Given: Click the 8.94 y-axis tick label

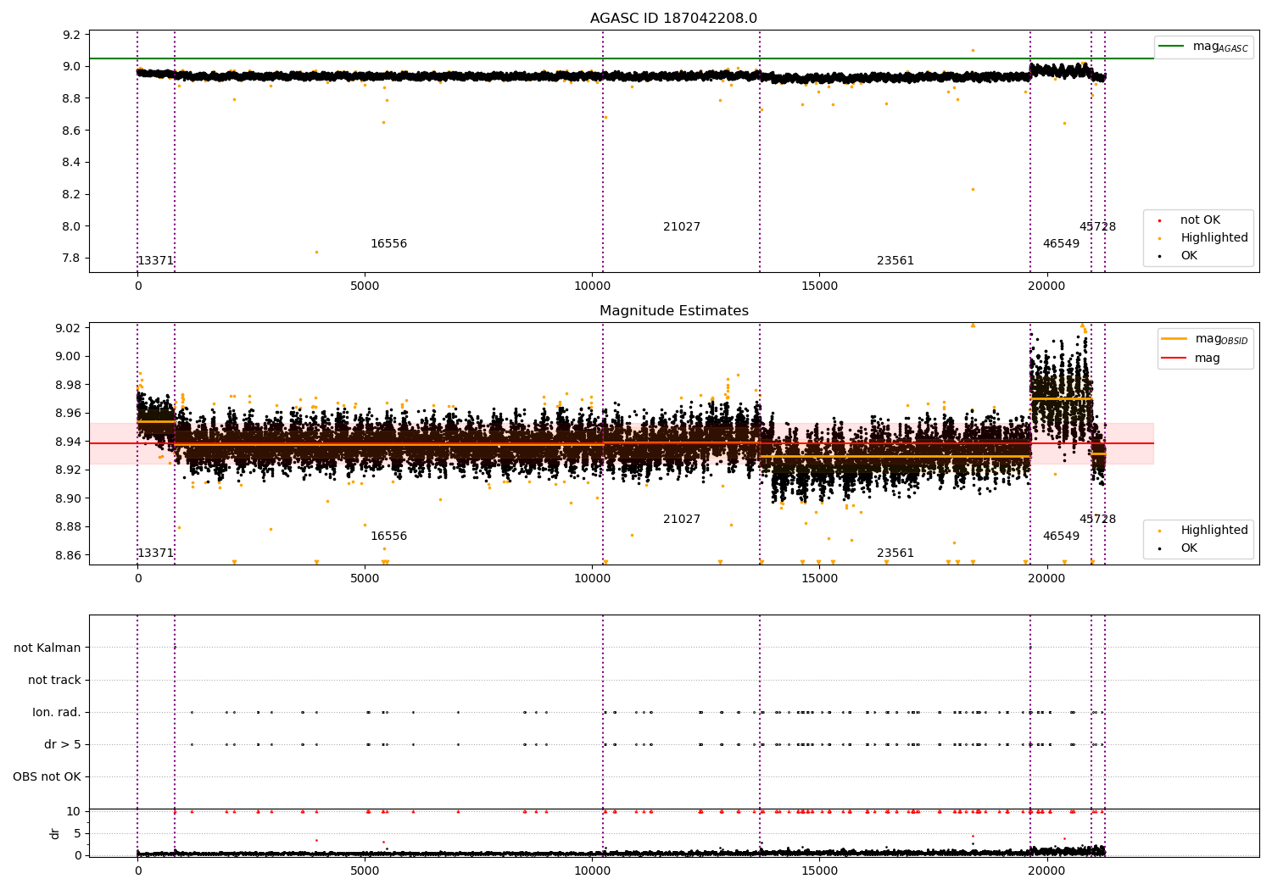Looking at the screenshot, I should 68,442.
